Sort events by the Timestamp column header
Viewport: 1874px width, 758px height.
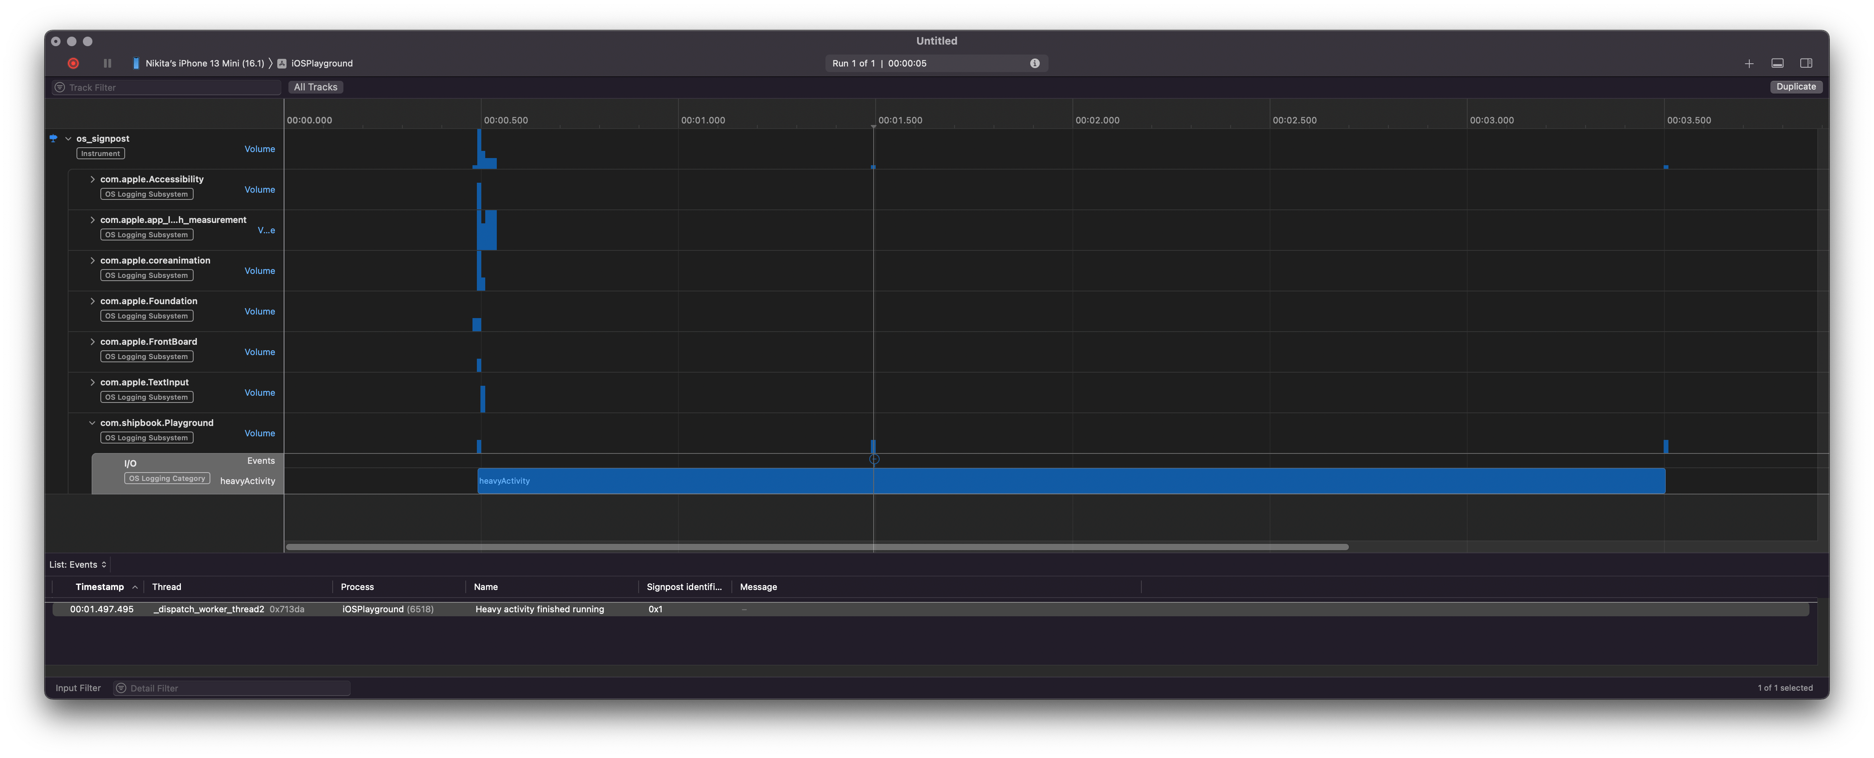tap(100, 586)
